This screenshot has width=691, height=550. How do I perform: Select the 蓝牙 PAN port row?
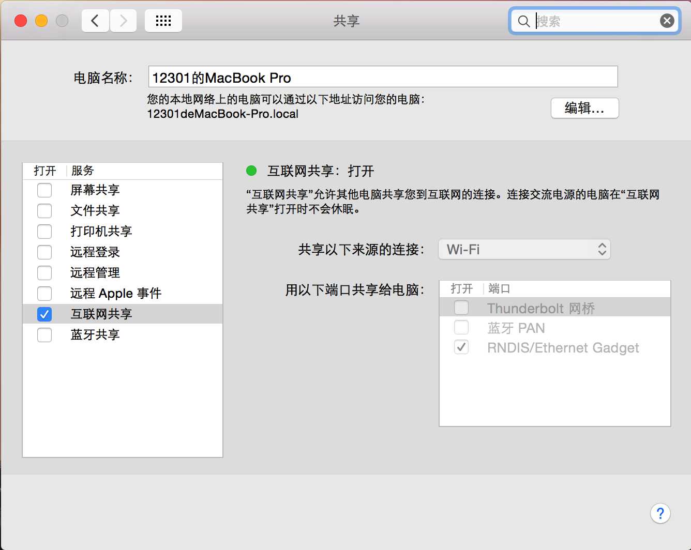(x=554, y=328)
